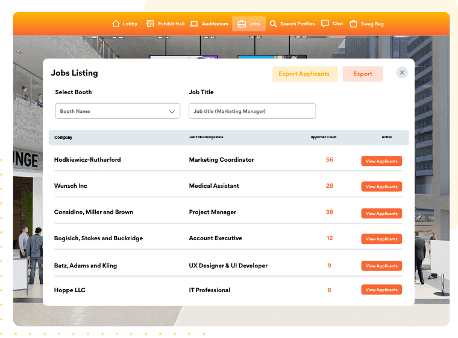Click the Search Profiles magnifier icon
The width and height of the screenshot is (458, 338).
(x=273, y=24)
